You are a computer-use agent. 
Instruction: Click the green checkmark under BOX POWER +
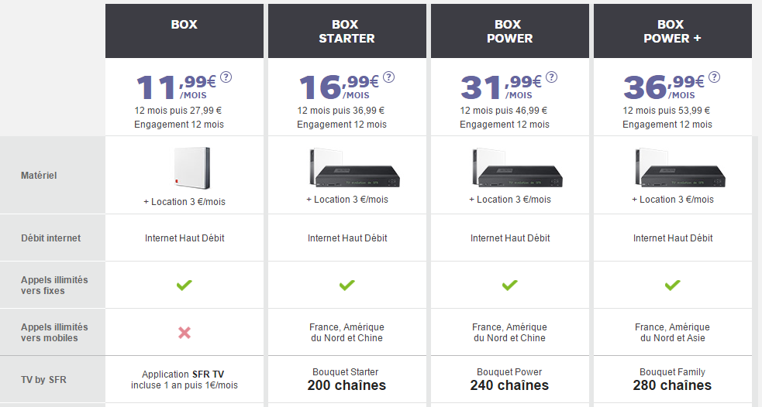tap(673, 286)
